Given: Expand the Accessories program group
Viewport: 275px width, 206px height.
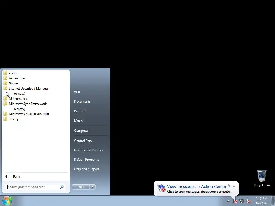Looking at the screenshot, I should point(36,78).
